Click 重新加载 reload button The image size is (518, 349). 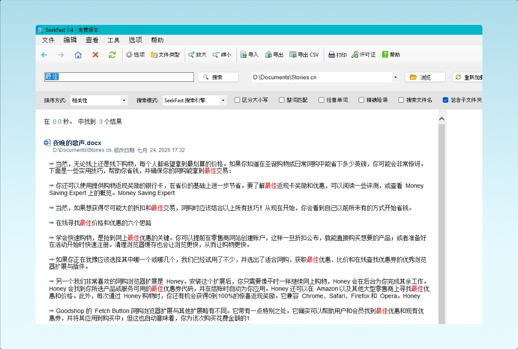(468, 77)
